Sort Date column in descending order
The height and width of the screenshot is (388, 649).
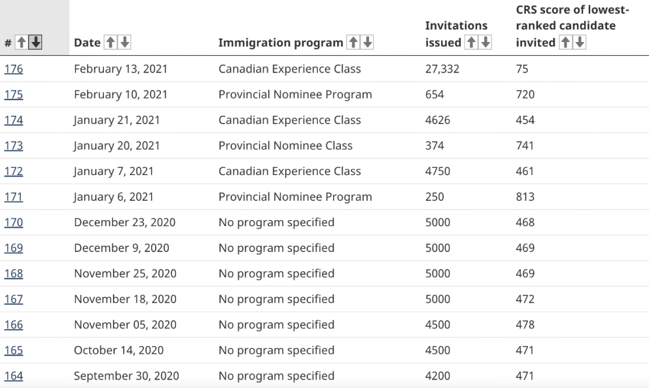[x=125, y=42]
